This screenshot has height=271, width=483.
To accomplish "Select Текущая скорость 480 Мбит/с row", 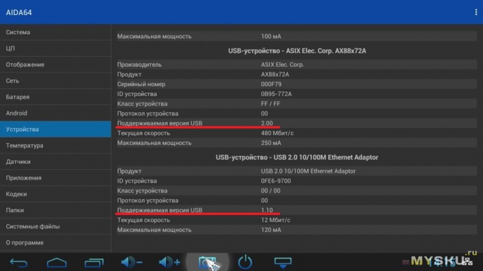I will (x=297, y=133).
